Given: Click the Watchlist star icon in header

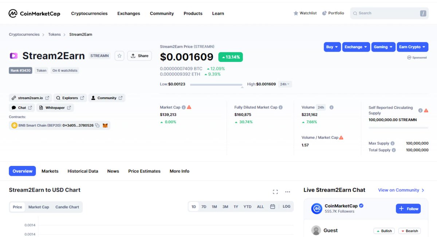Looking at the screenshot, I should click(296, 13).
